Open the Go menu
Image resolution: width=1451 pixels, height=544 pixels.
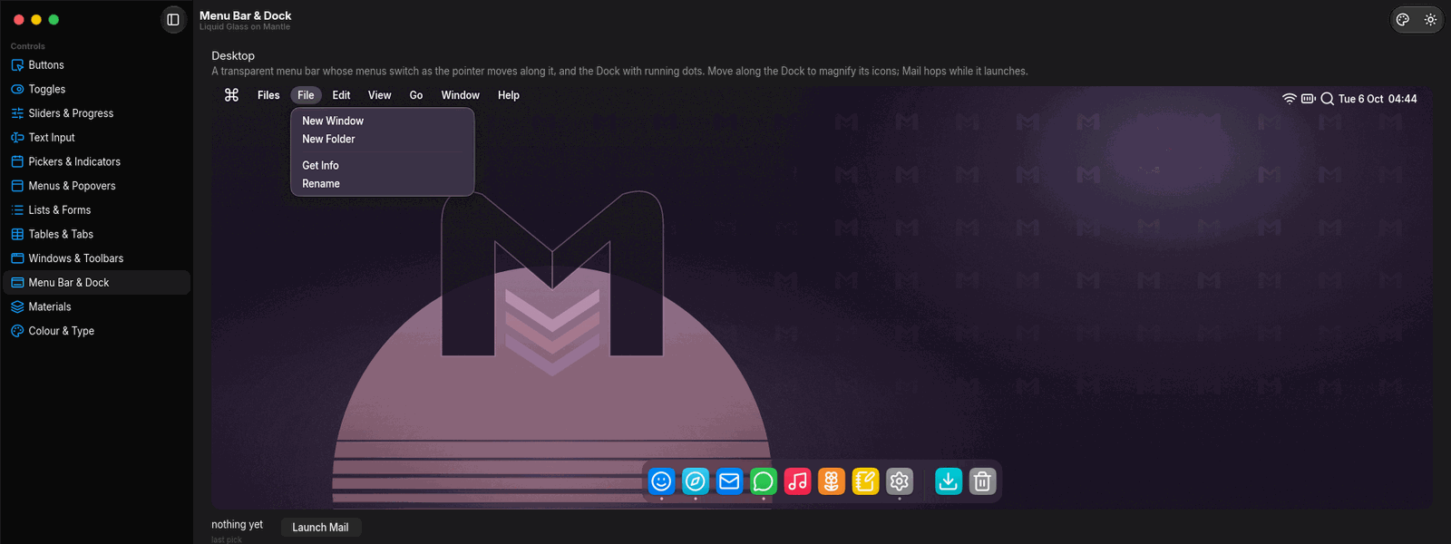(416, 95)
